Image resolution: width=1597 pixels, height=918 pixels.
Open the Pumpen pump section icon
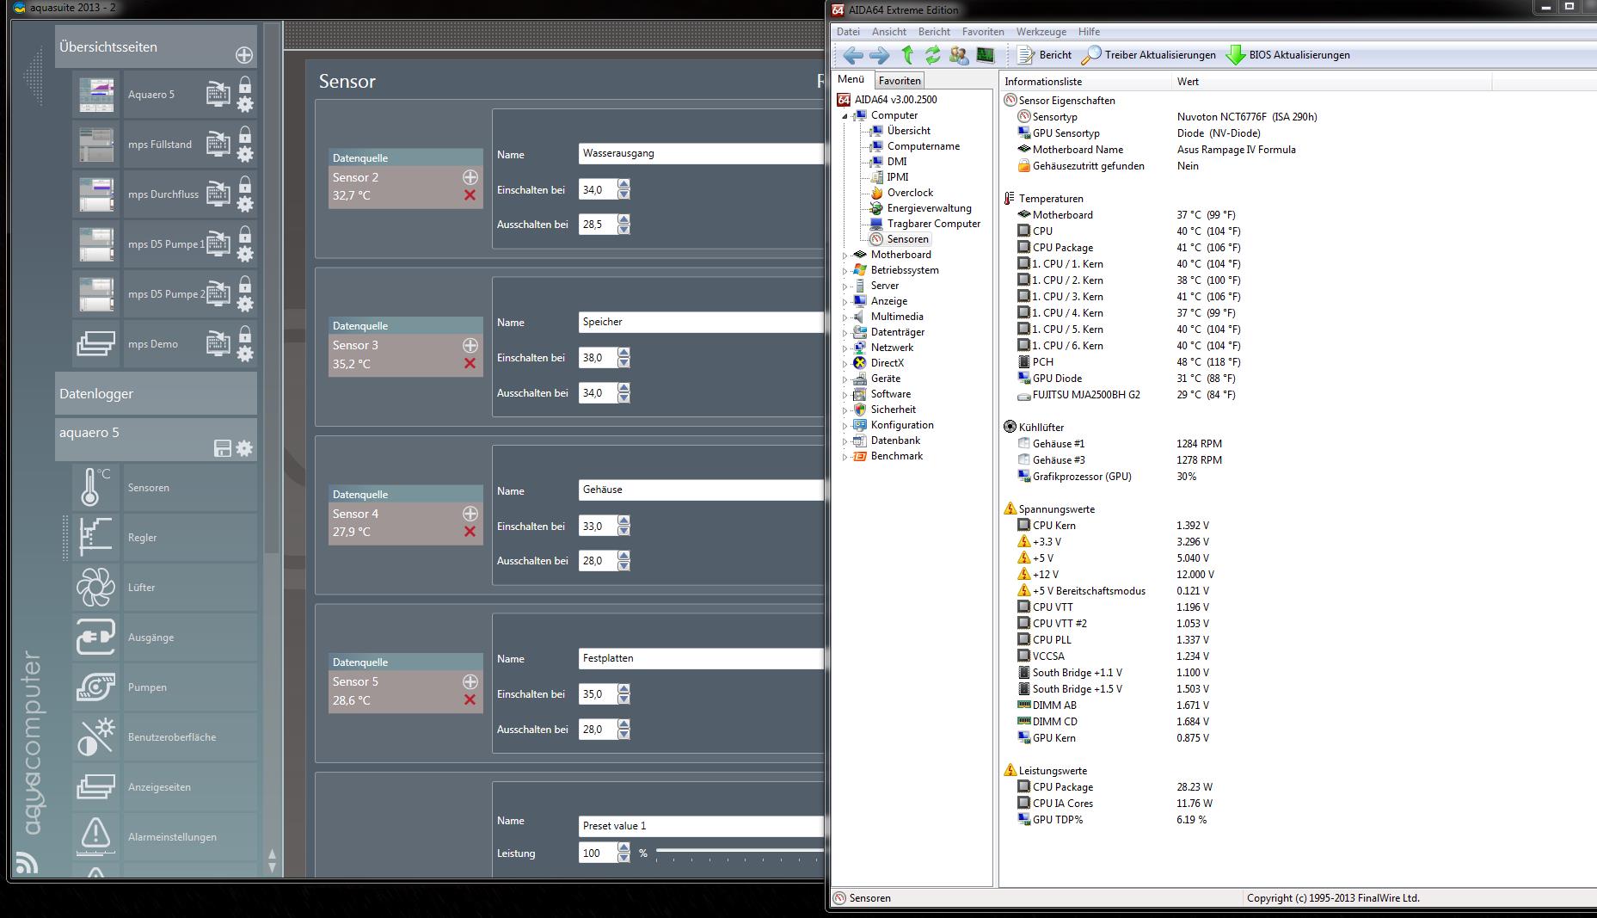95,687
